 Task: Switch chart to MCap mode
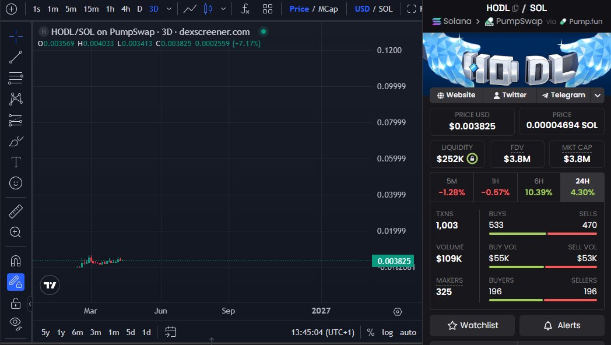tap(328, 9)
